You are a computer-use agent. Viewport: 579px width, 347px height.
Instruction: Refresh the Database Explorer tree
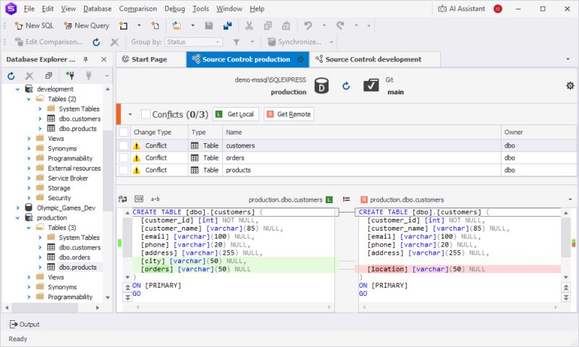[x=11, y=75]
